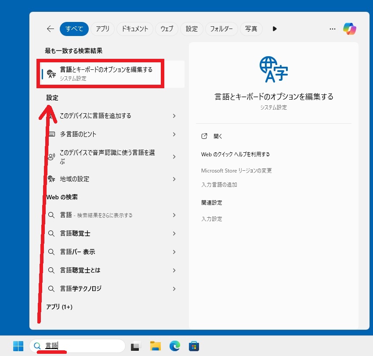Click region icon beside 地域の設定
373x356 pixels.
[51, 179]
